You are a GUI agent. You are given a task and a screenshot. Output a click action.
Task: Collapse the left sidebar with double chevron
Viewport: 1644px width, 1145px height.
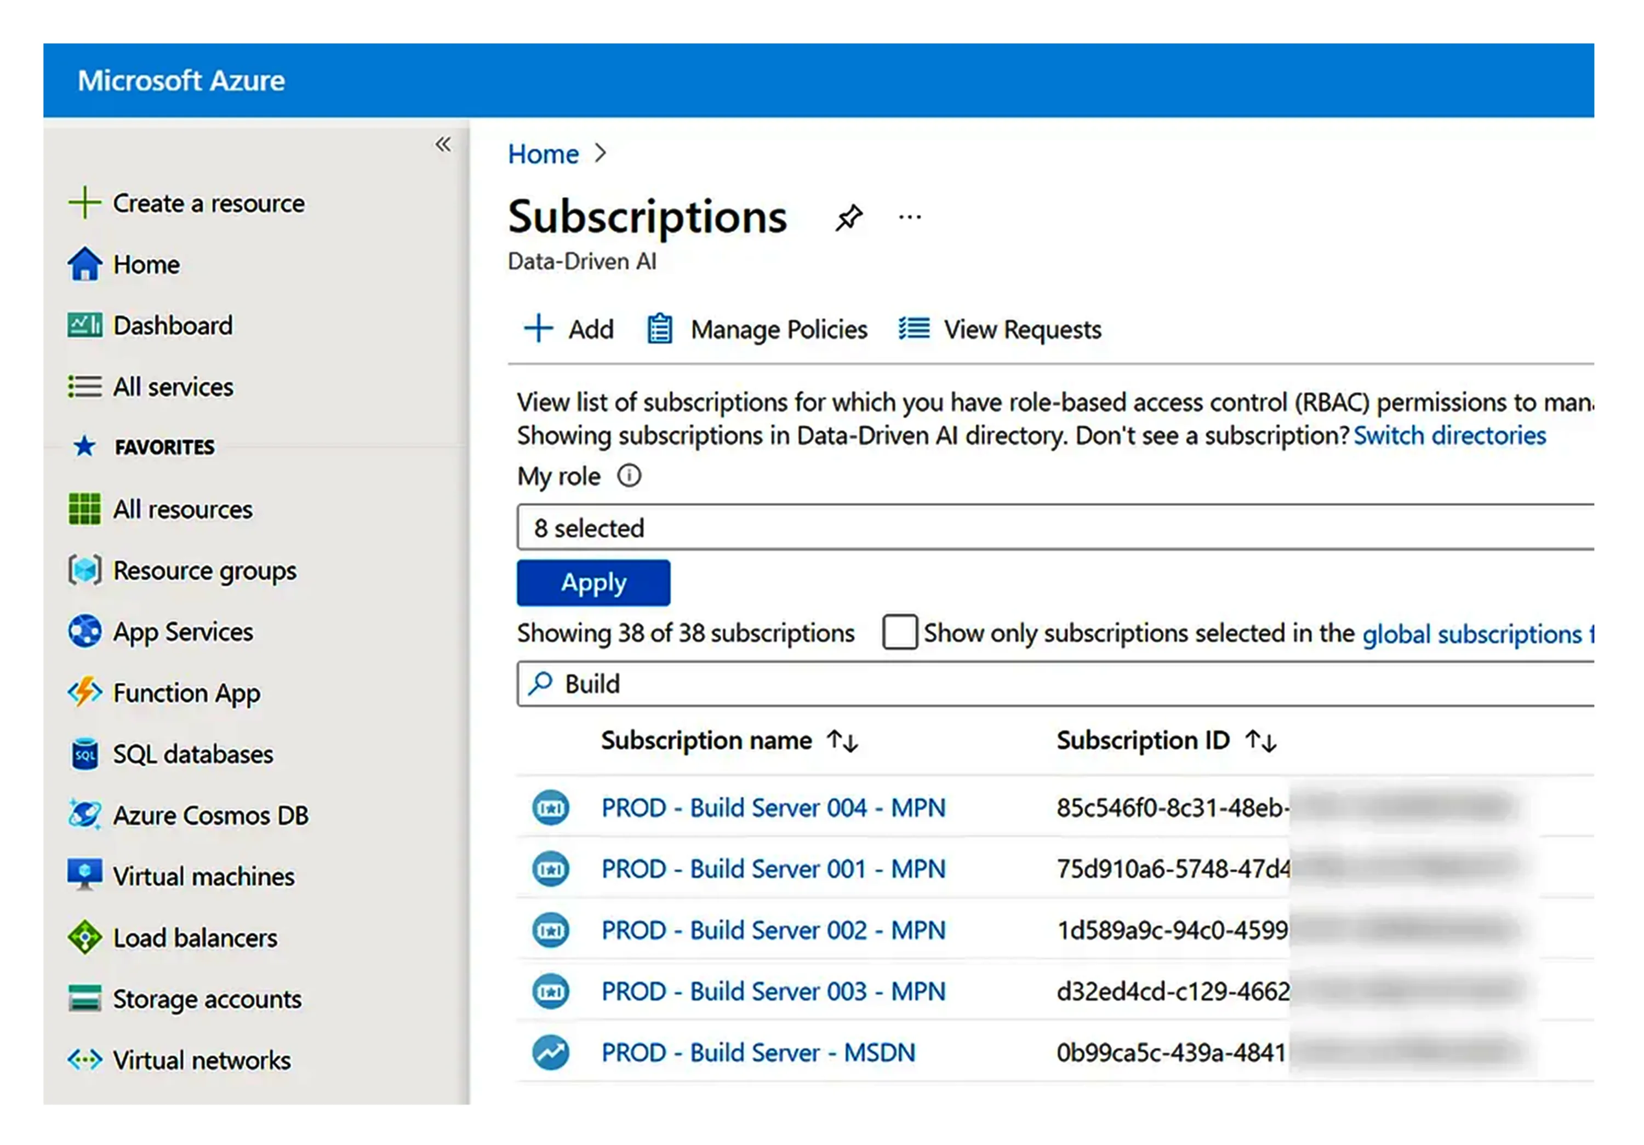[x=443, y=145]
